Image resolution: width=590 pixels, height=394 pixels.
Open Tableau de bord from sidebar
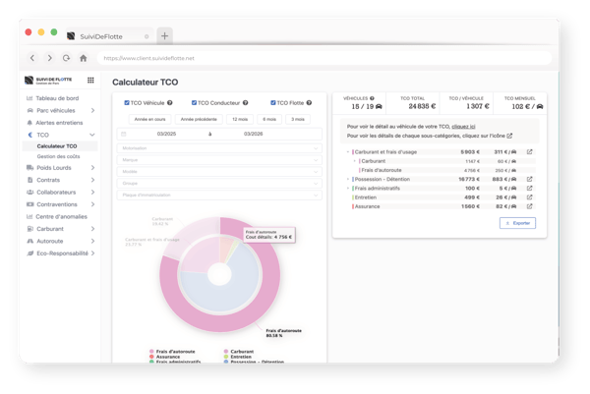pyautogui.click(x=59, y=98)
